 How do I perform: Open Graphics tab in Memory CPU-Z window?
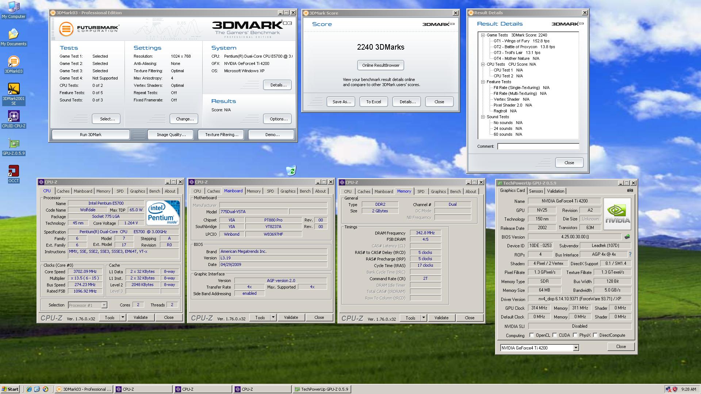click(438, 192)
